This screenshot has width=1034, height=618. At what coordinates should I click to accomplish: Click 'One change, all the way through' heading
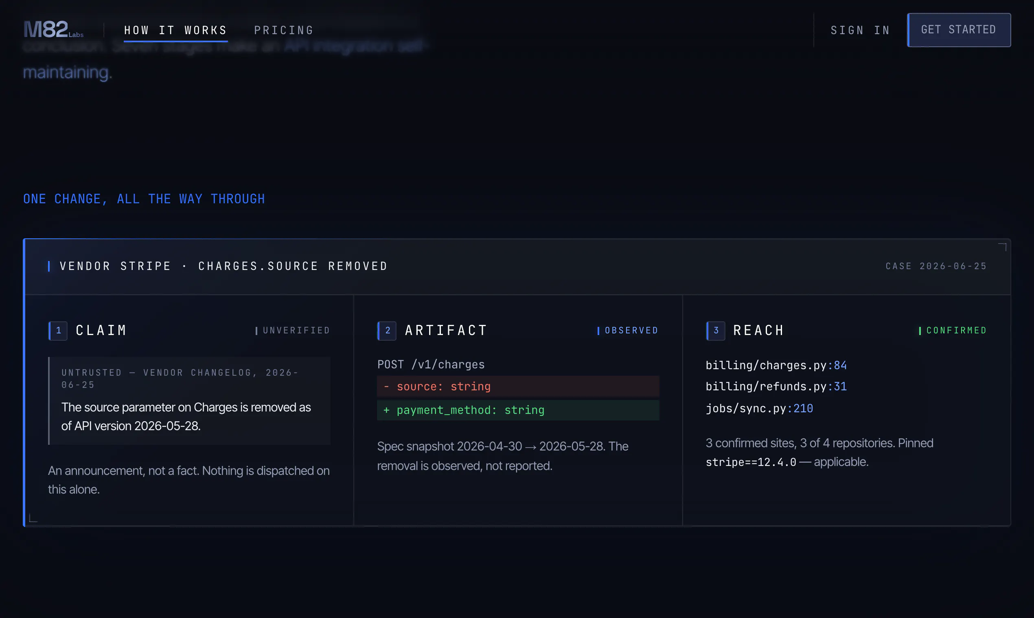[144, 199]
